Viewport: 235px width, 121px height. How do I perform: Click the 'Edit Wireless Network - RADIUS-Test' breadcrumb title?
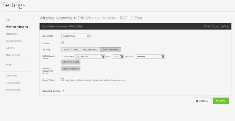point(110,18)
